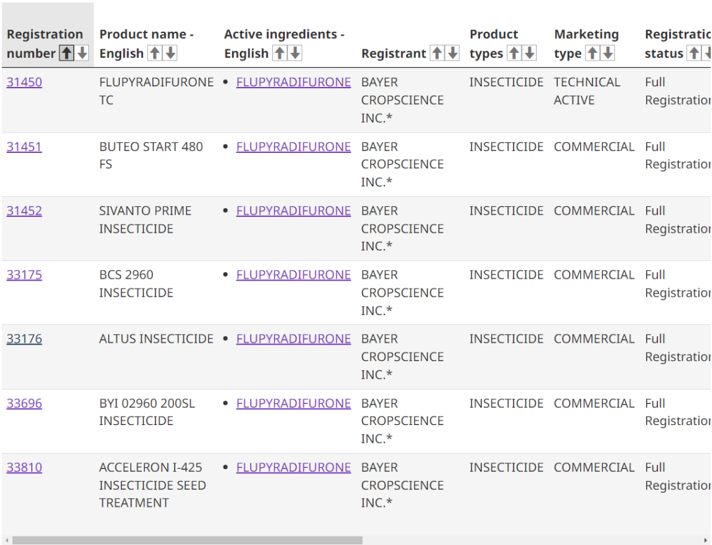
Task: Open registration 33810 link
Action: pos(24,467)
